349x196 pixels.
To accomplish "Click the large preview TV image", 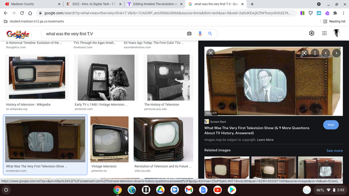I will (x=274, y=81).
